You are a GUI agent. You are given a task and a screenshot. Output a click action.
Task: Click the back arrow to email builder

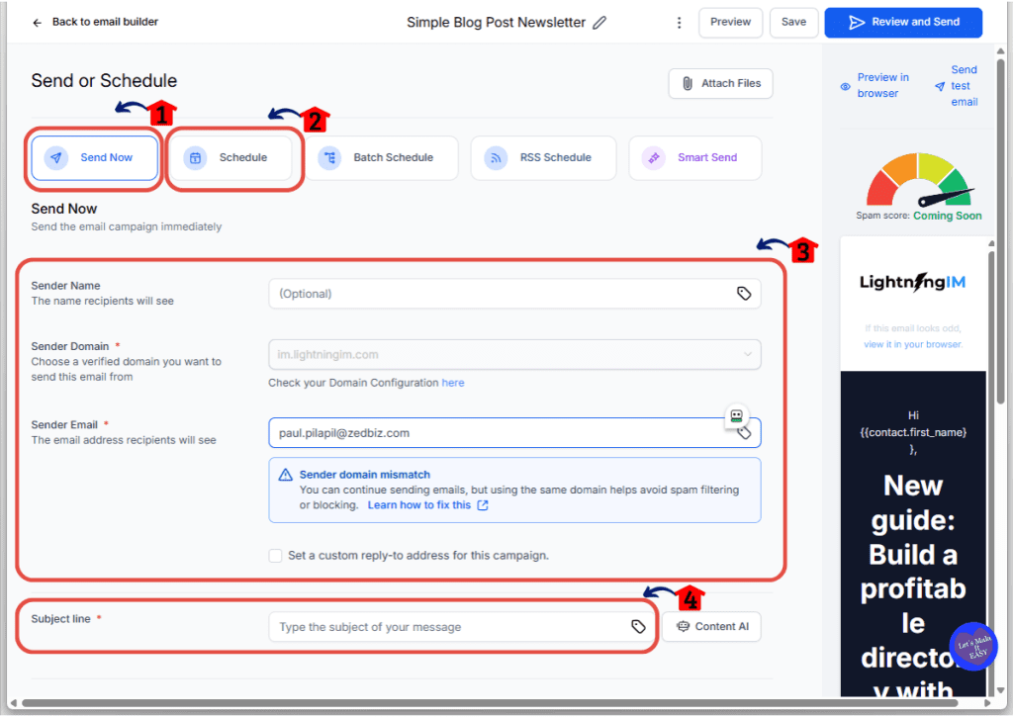tap(38, 22)
